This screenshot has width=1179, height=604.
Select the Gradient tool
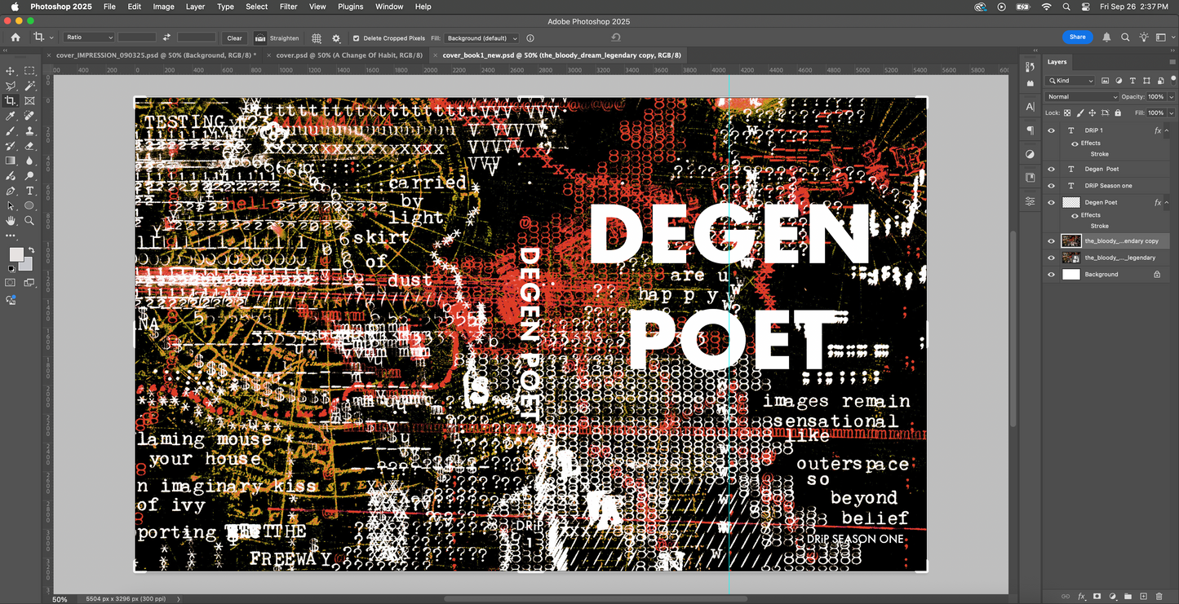11,161
